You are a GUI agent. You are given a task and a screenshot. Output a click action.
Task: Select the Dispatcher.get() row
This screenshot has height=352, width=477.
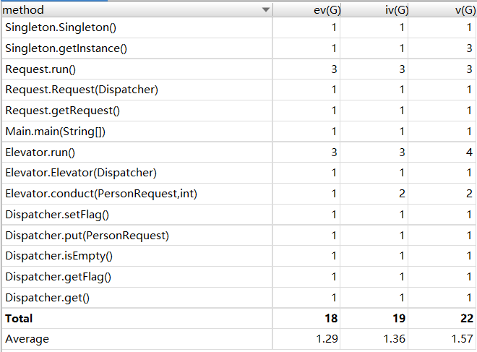click(x=239, y=298)
